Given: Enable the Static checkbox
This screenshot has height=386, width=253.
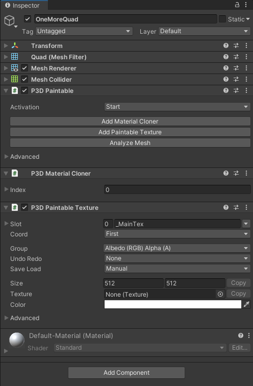Looking at the screenshot, I should point(222,19).
